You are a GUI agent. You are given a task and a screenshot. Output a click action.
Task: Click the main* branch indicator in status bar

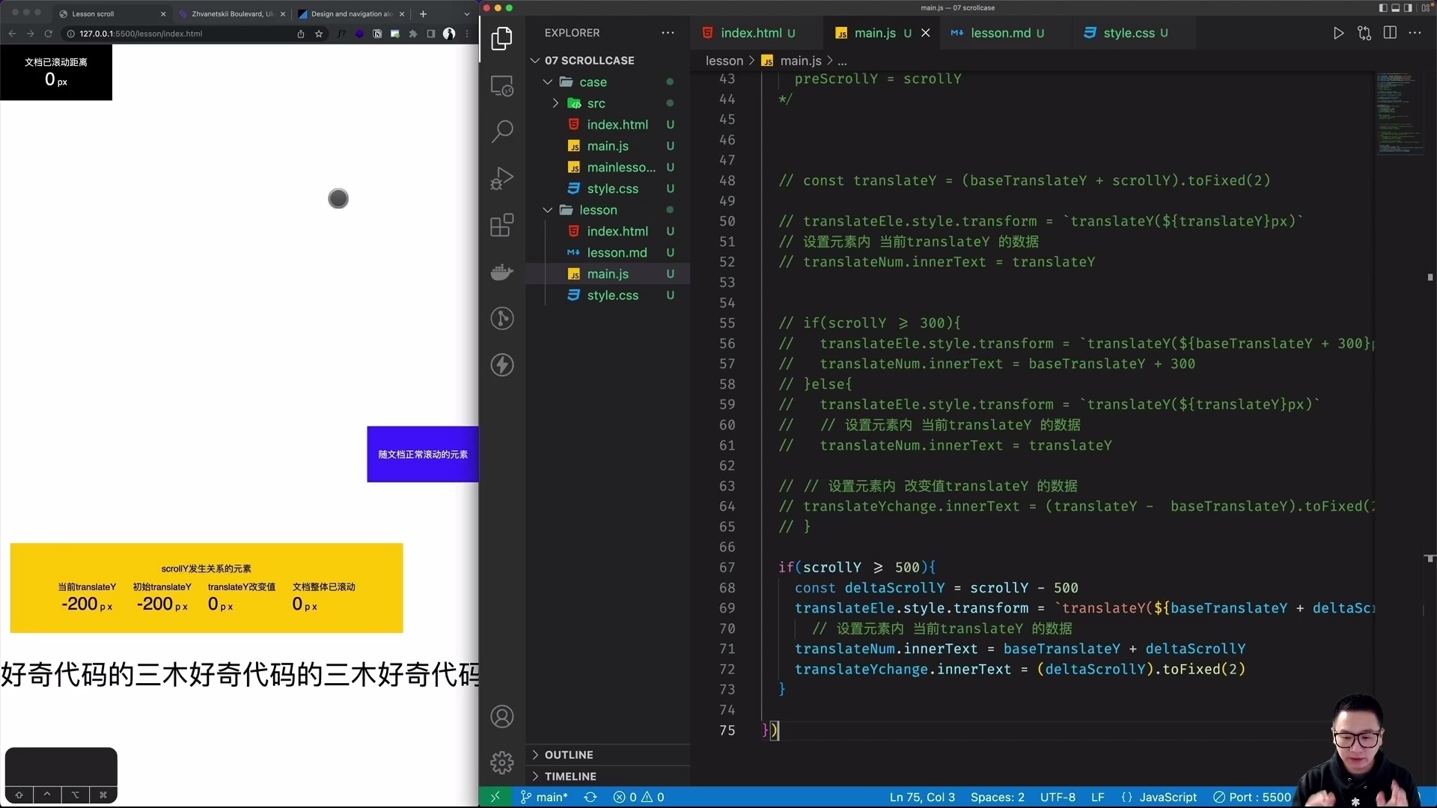click(544, 797)
